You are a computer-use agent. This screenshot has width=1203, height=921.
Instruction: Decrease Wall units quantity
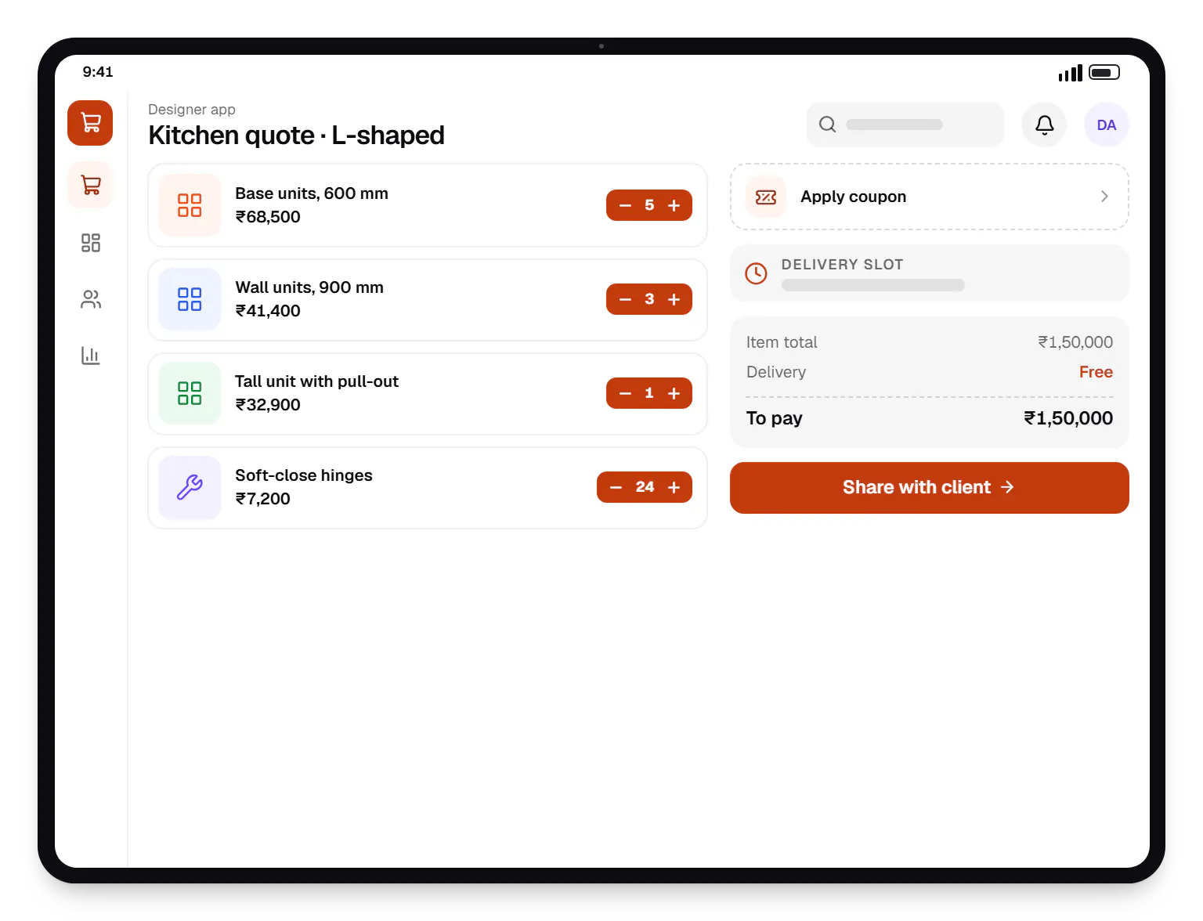coord(625,299)
